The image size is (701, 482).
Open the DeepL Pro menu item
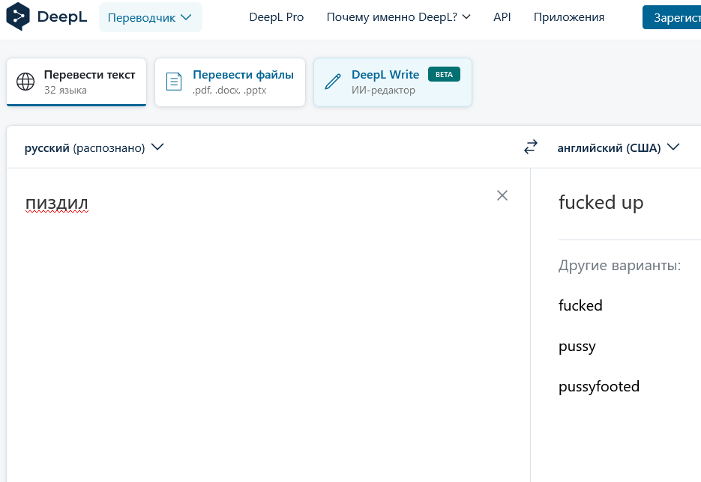pyautogui.click(x=276, y=17)
